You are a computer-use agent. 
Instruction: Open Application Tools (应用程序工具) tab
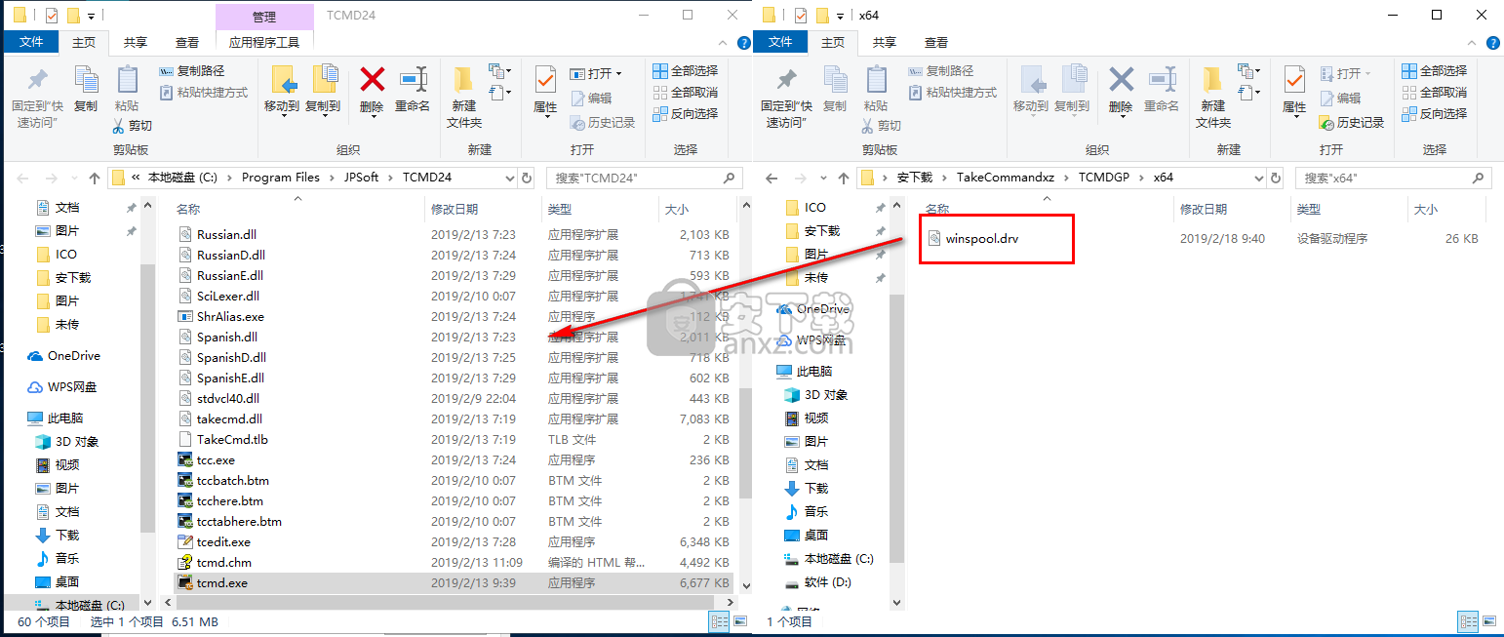pyautogui.click(x=264, y=42)
